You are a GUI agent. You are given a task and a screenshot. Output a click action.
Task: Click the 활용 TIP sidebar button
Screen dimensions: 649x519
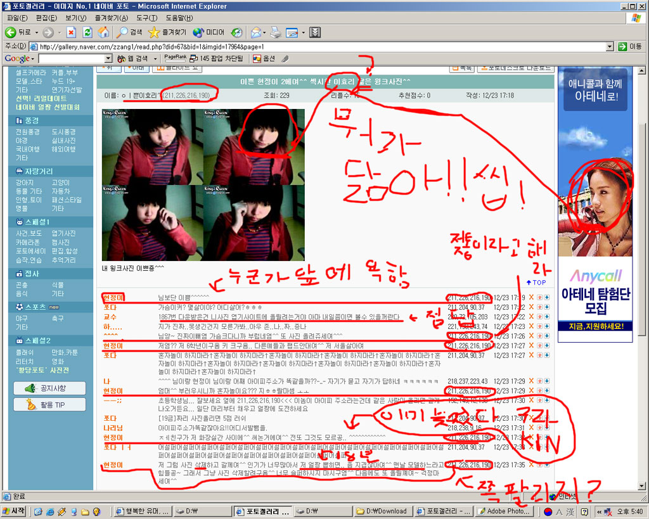pos(49,405)
